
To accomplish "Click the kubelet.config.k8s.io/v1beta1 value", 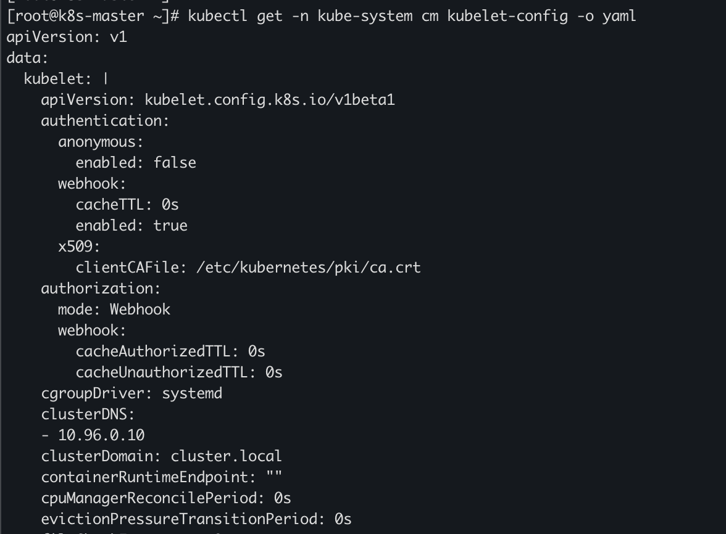I will coord(269,100).
